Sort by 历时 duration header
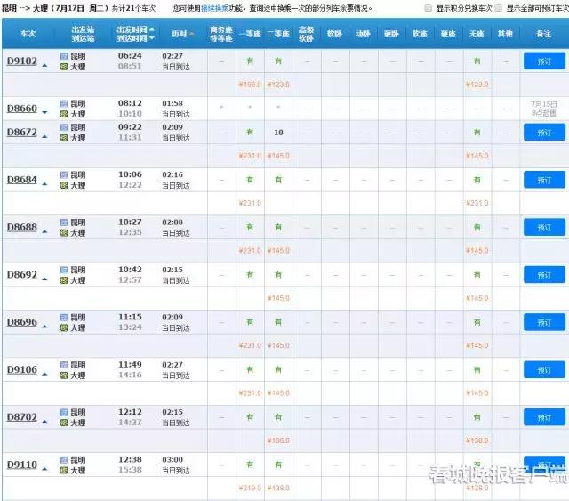569x501 pixels. 182,34
